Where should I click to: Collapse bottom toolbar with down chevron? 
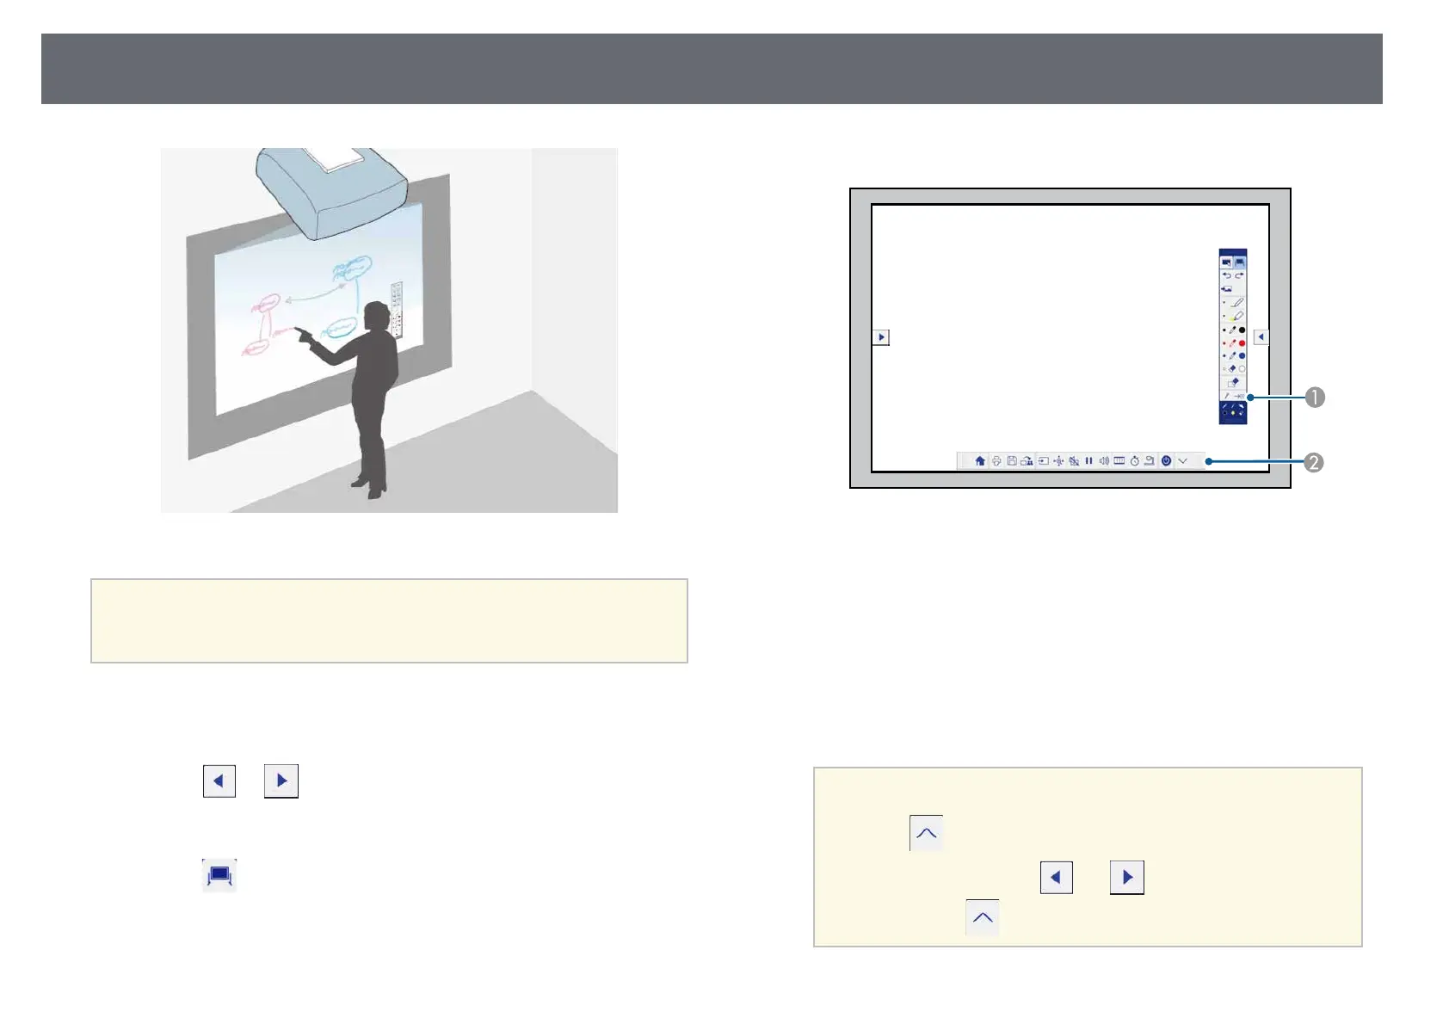pos(1182,460)
